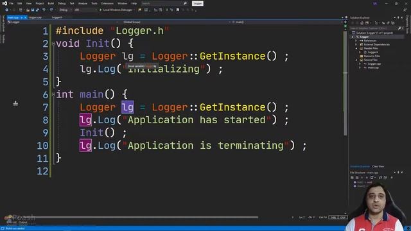Click the Visual Studio search box

[164, 3]
